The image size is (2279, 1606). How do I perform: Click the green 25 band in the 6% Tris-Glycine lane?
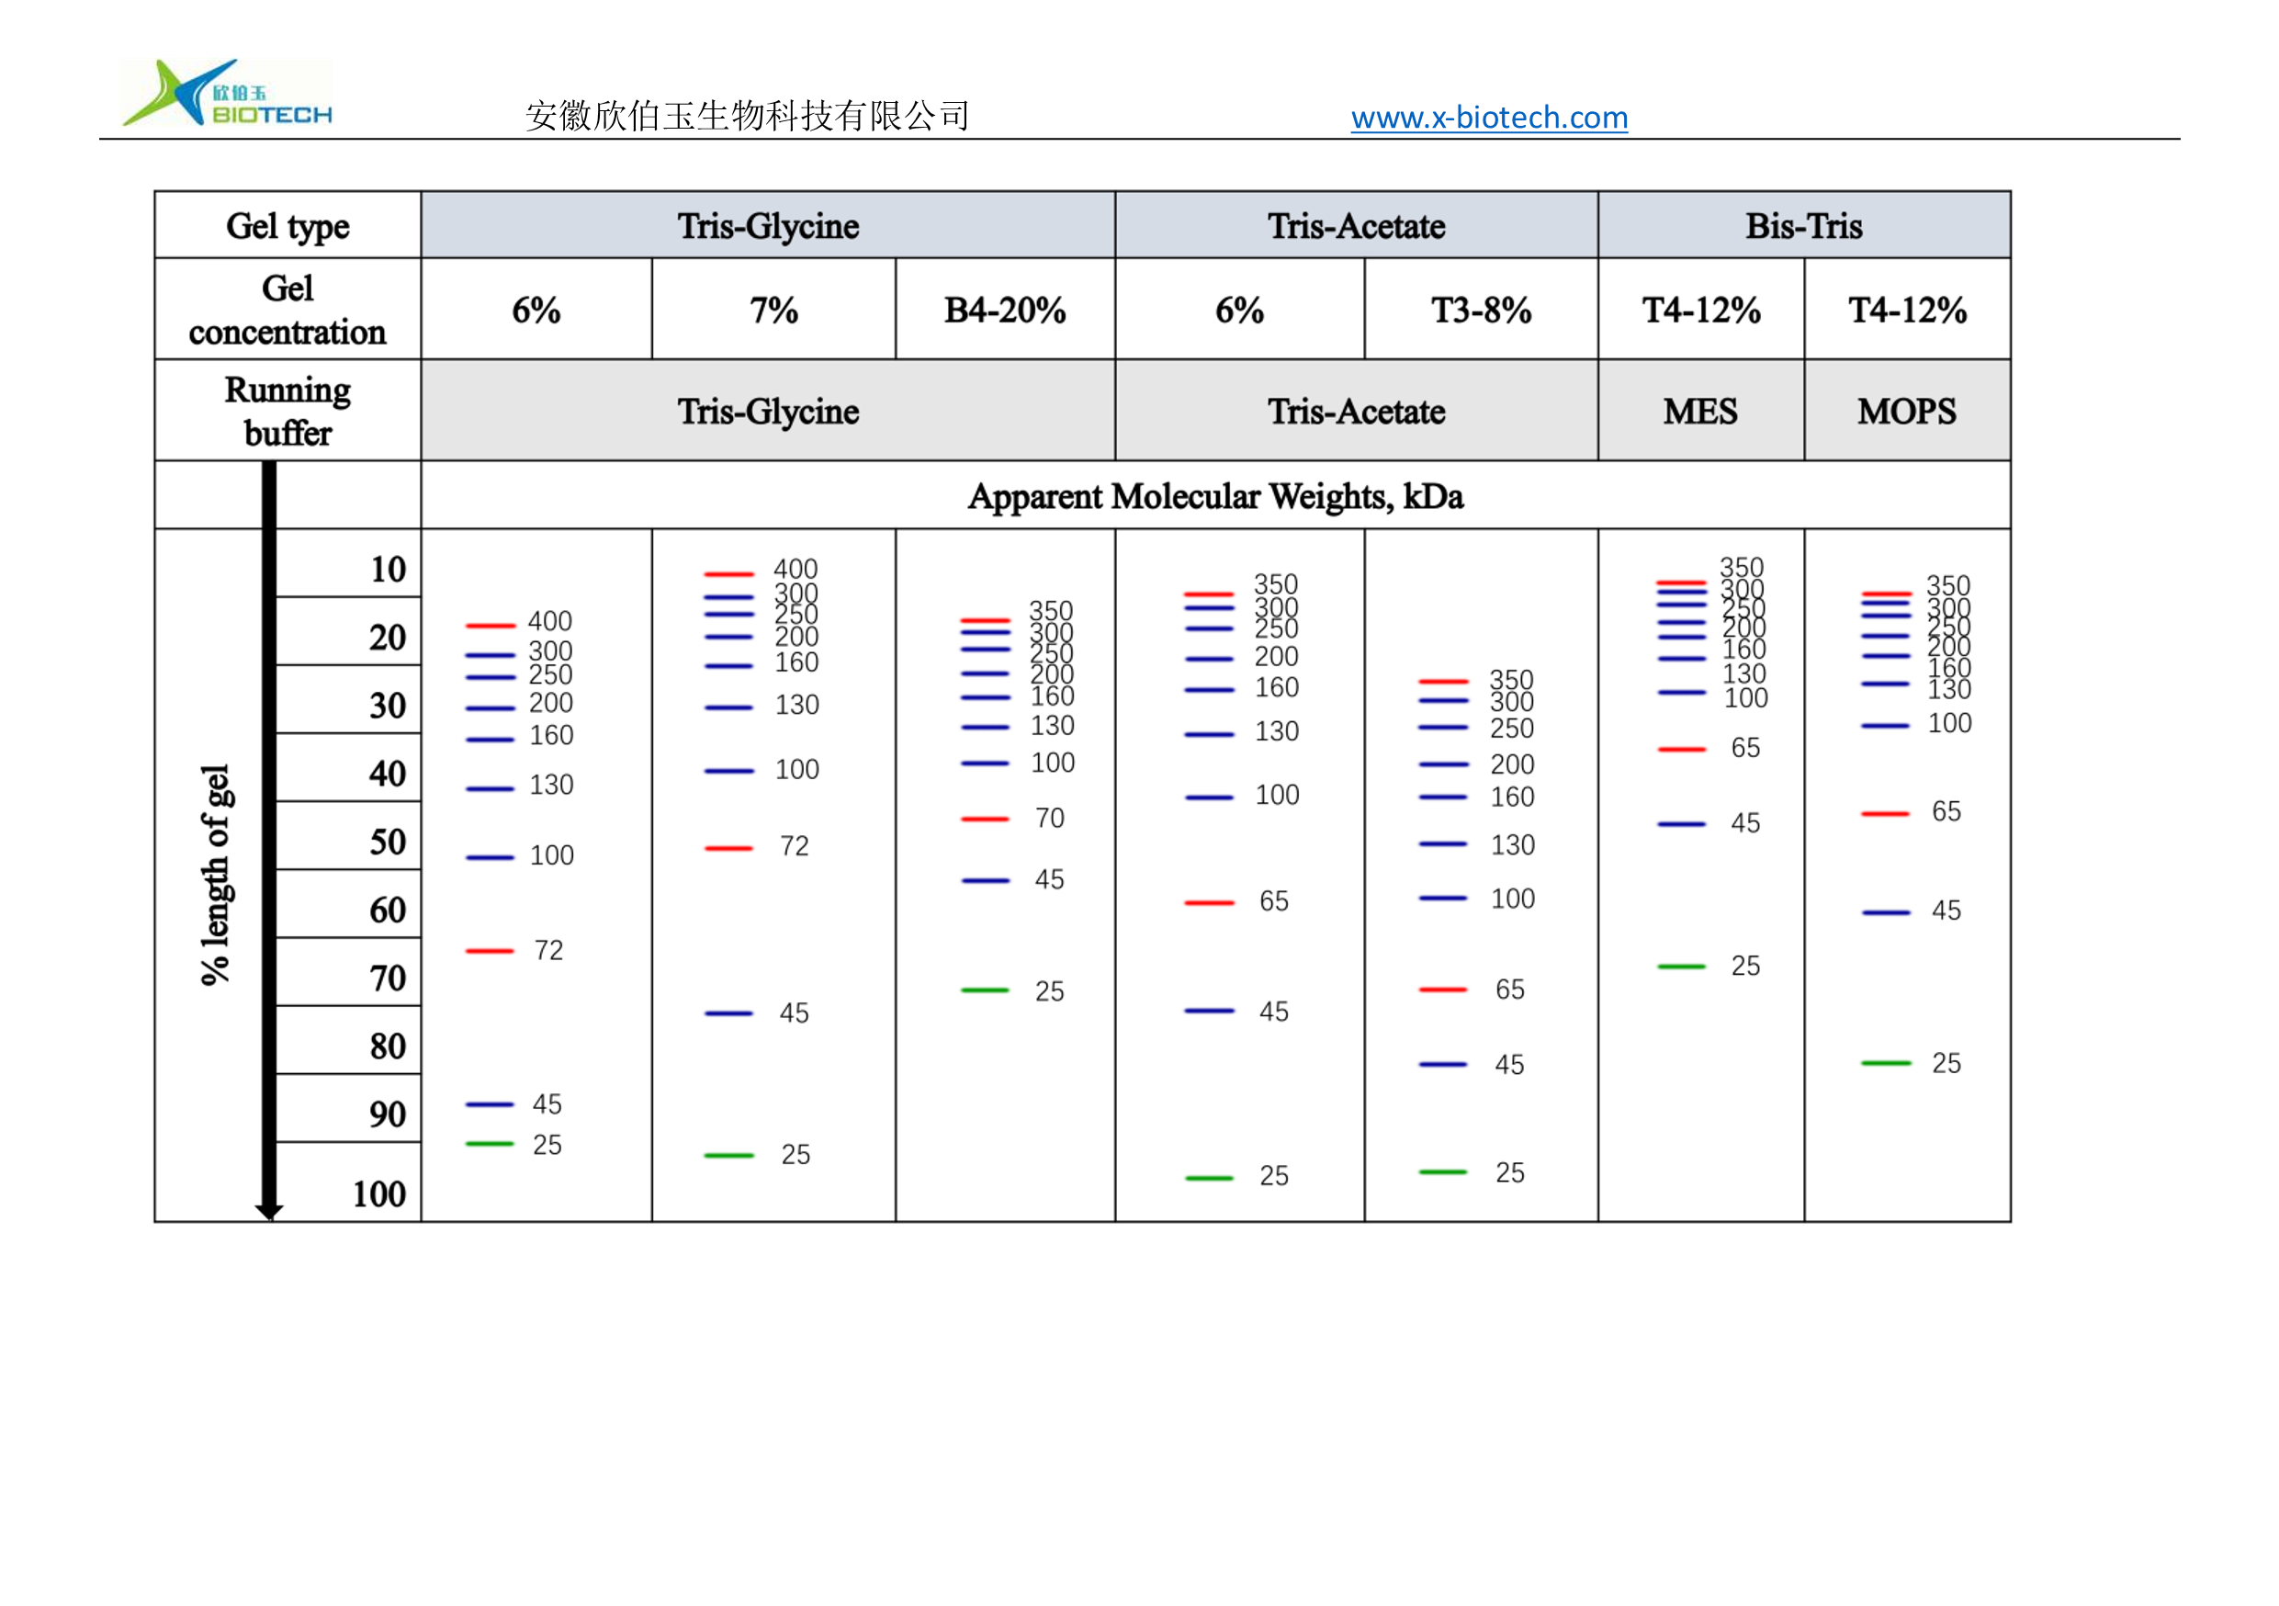(x=490, y=1146)
